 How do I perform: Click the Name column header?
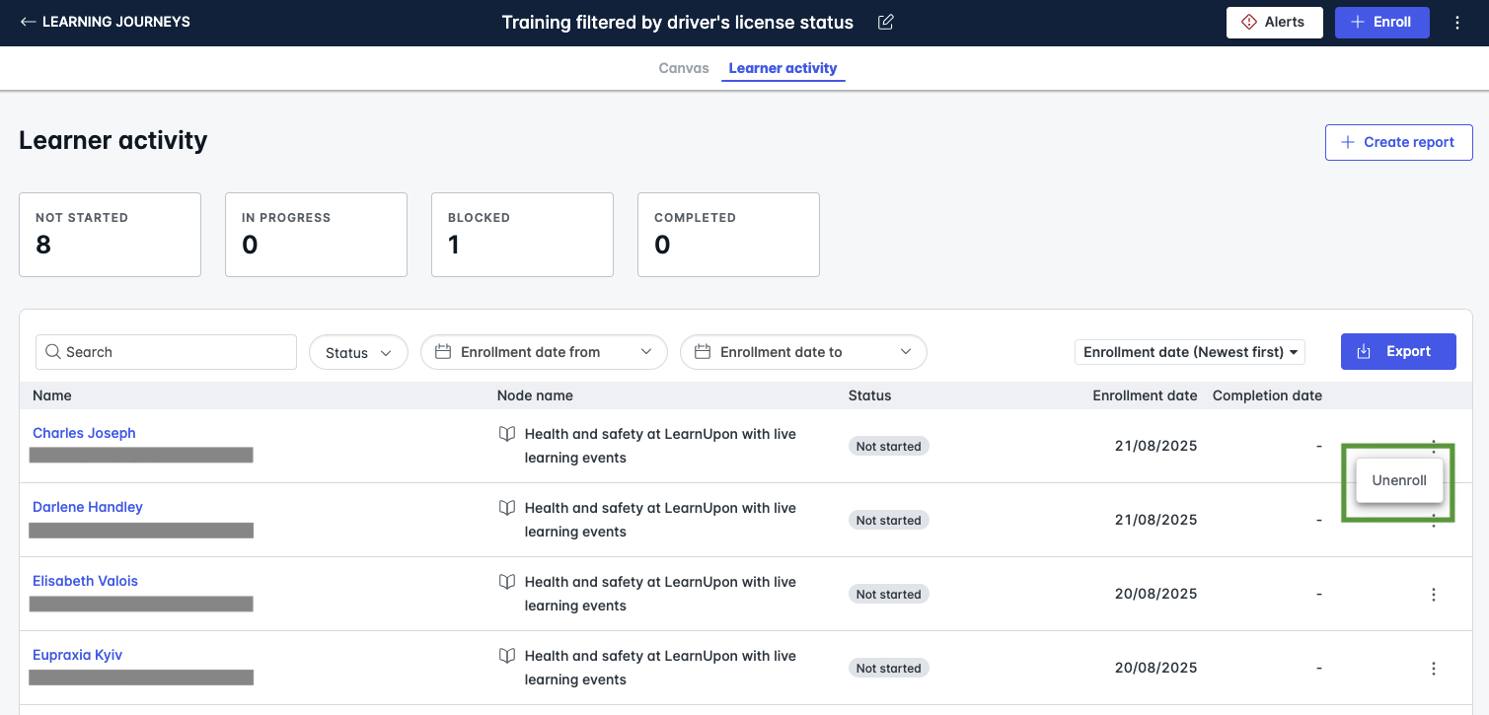tap(52, 395)
